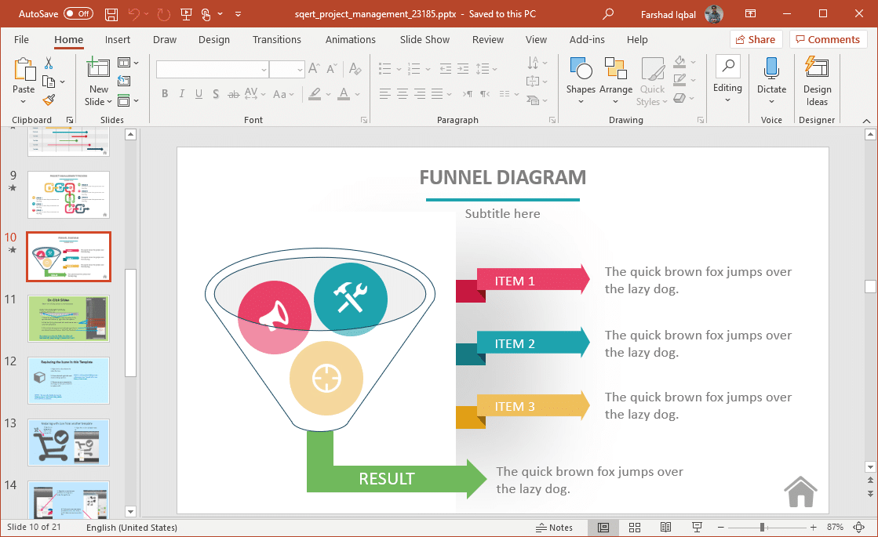Open Reading View from status bar
The image size is (878, 537).
click(x=665, y=528)
